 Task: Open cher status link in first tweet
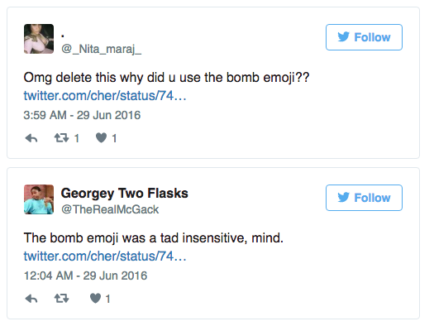[x=105, y=95]
